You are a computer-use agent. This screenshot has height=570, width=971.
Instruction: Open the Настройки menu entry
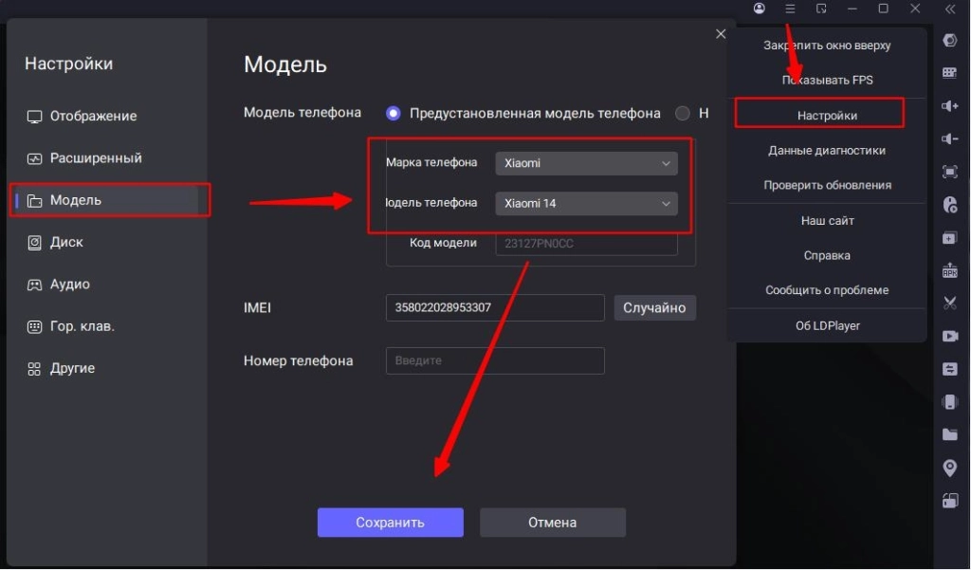pyautogui.click(x=817, y=113)
